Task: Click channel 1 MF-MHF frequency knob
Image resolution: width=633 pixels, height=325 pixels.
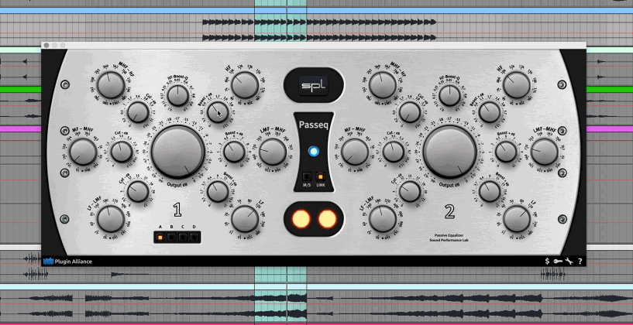Action: tap(83, 152)
